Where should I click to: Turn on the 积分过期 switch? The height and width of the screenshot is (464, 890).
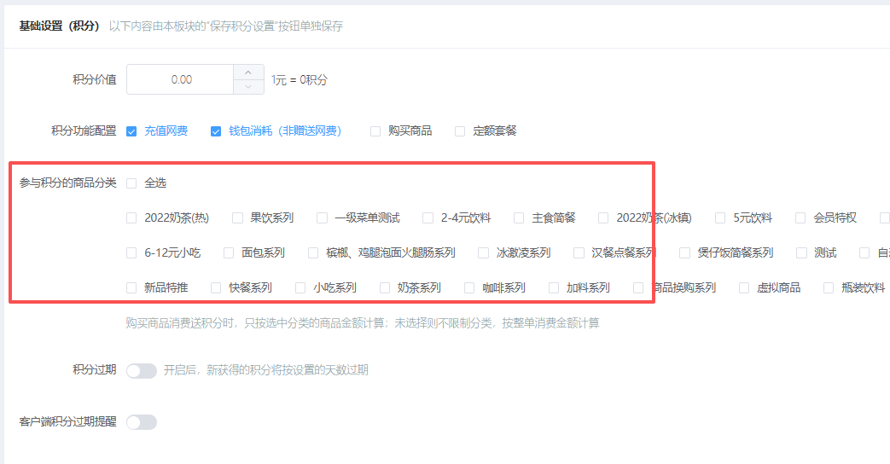click(x=142, y=371)
